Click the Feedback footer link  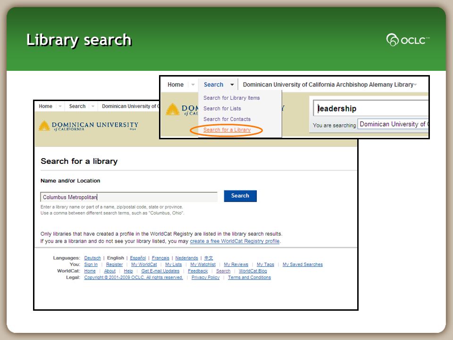click(x=198, y=271)
